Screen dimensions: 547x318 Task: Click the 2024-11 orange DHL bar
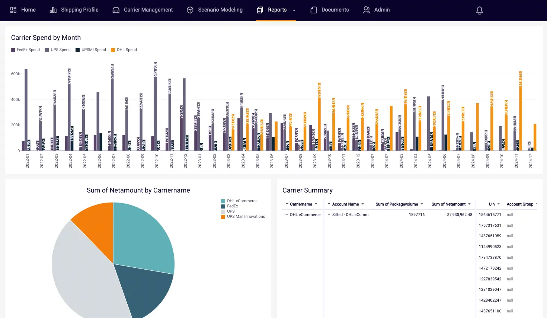(x=521, y=111)
